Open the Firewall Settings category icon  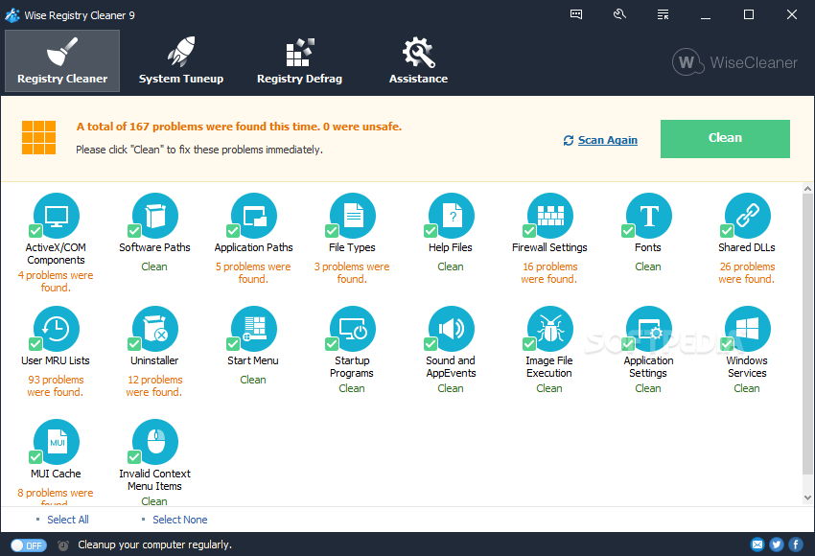tap(550, 216)
